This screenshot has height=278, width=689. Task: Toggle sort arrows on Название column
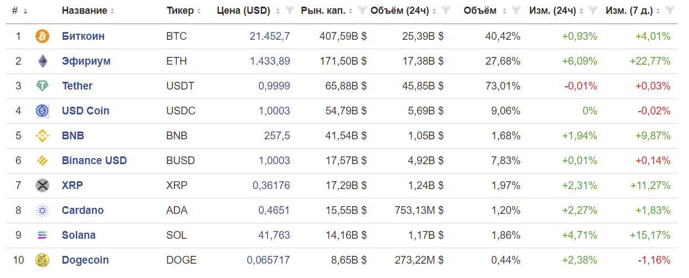[x=112, y=11]
